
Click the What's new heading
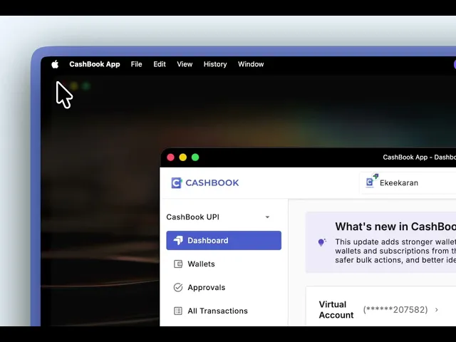tap(395, 227)
